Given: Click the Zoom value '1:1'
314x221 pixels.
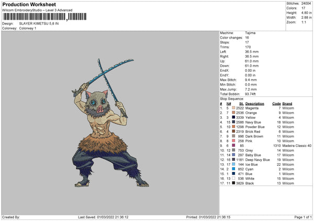Looking at the screenshot, I should pyautogui.click(x=304, y=22).
